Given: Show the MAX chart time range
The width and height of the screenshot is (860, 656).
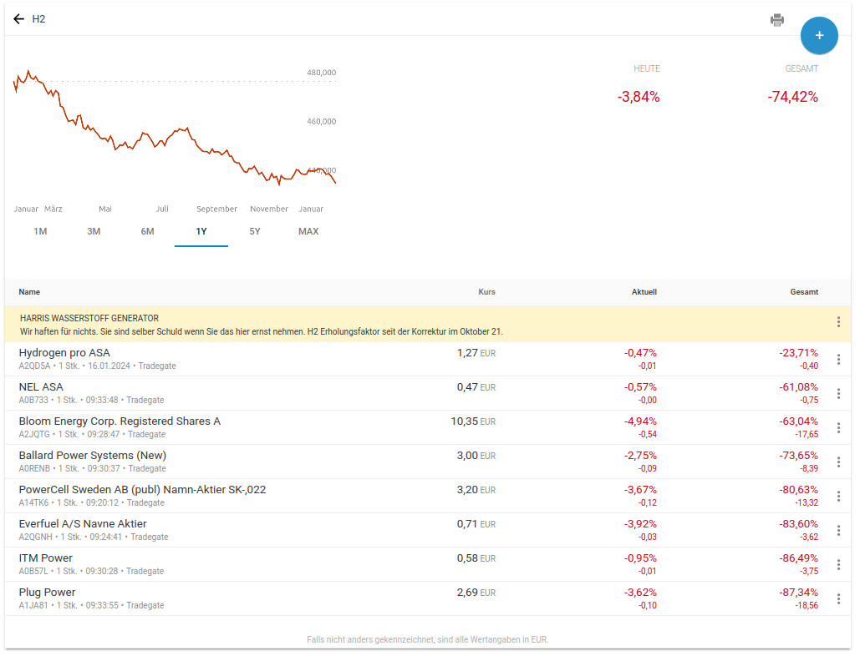Looking at the screenshot, I should coord(308,231).
